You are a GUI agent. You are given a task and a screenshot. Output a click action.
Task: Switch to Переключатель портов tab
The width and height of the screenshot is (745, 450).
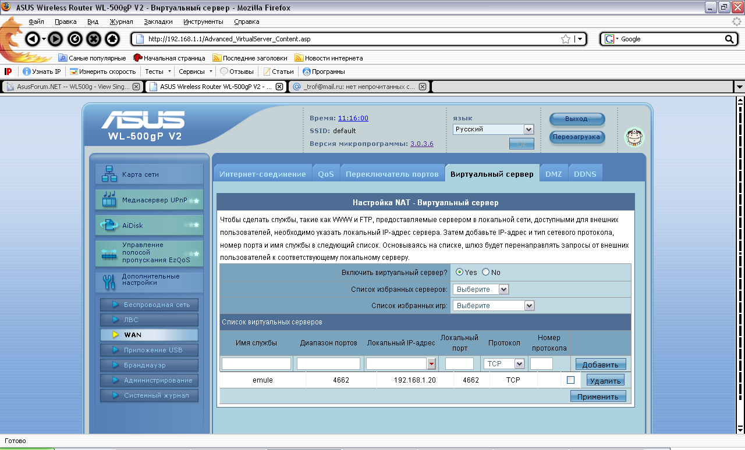392,174
